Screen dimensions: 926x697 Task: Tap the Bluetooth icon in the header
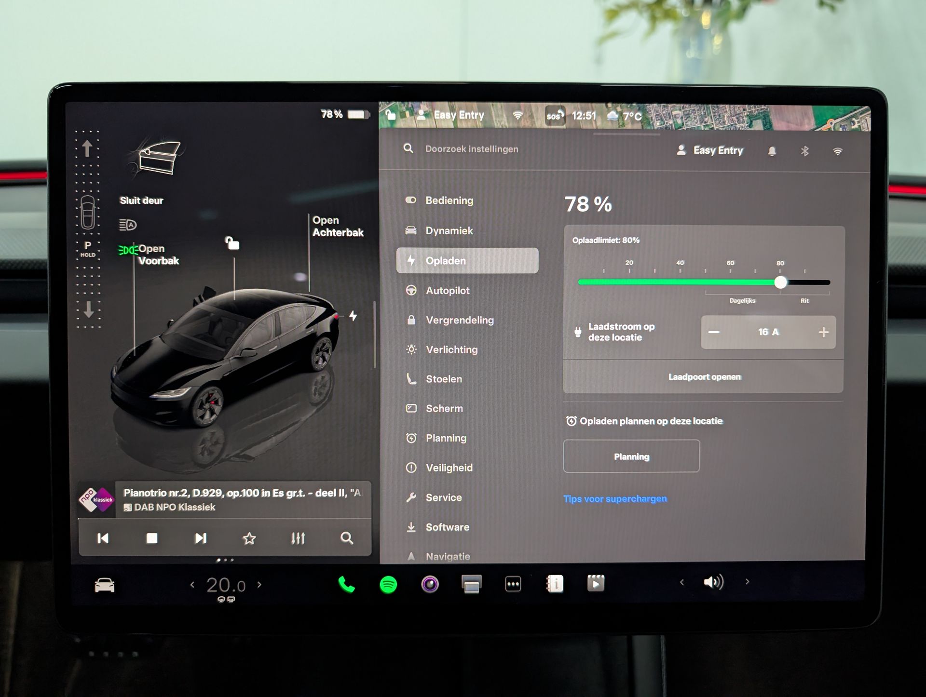804,151
